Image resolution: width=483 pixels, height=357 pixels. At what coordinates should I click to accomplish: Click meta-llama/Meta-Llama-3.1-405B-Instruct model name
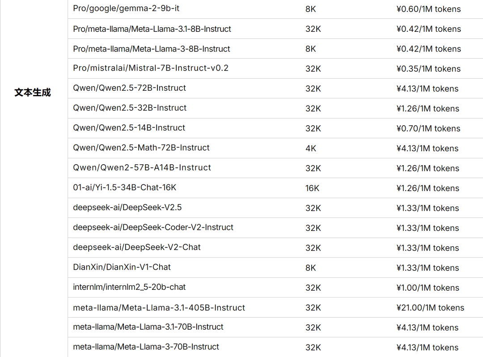point(159,308)
